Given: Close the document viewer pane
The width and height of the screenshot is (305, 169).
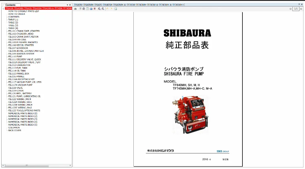Looking at the screenshot, I should (302, 4).
